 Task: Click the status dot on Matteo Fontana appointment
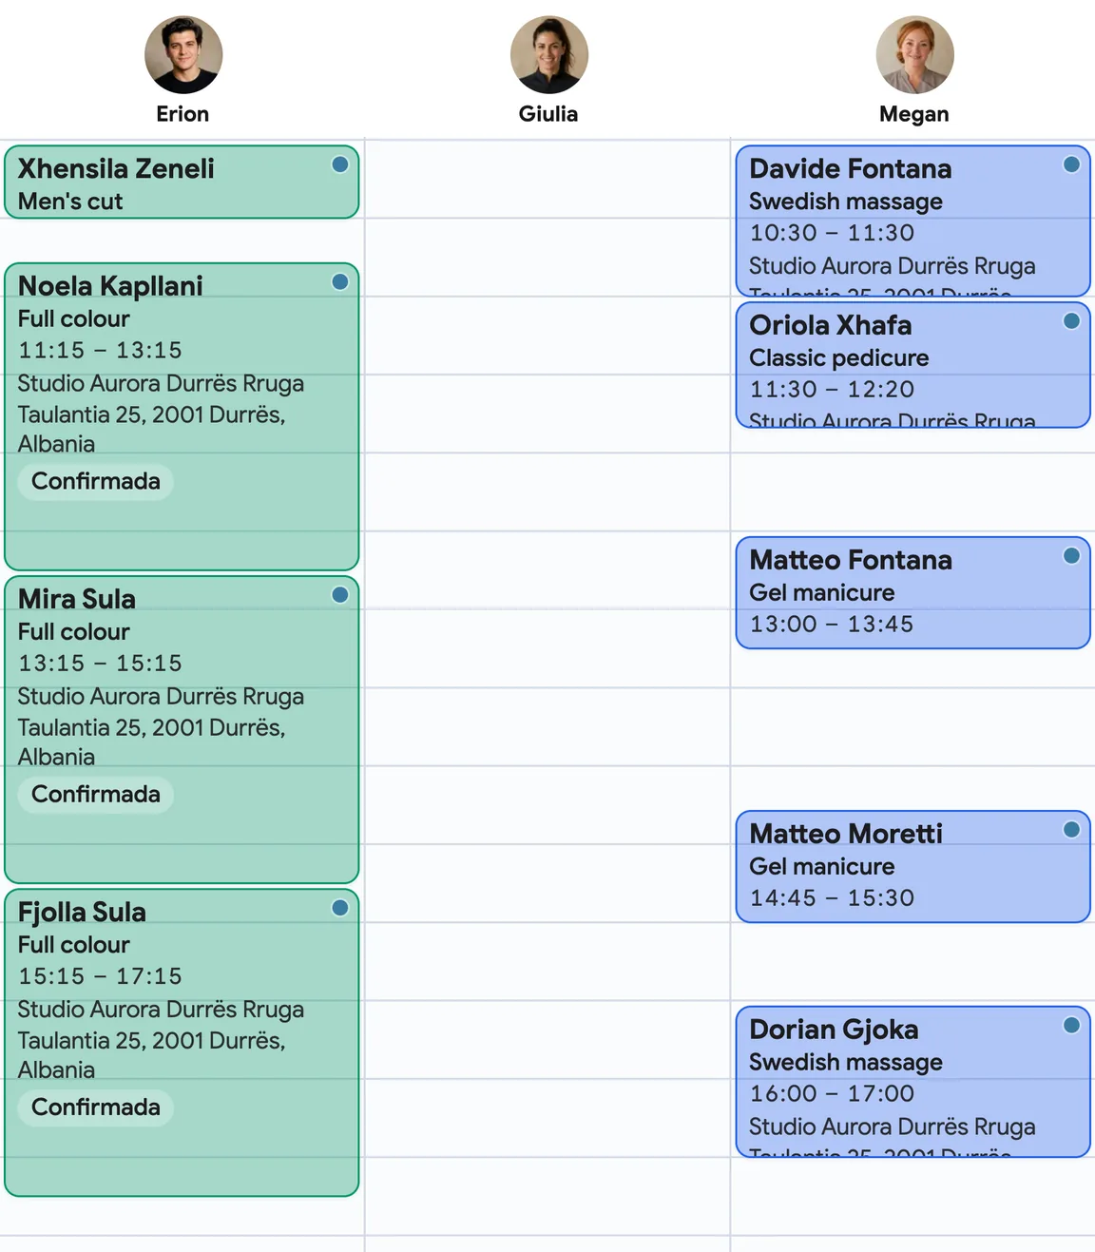click(1071, 555)
